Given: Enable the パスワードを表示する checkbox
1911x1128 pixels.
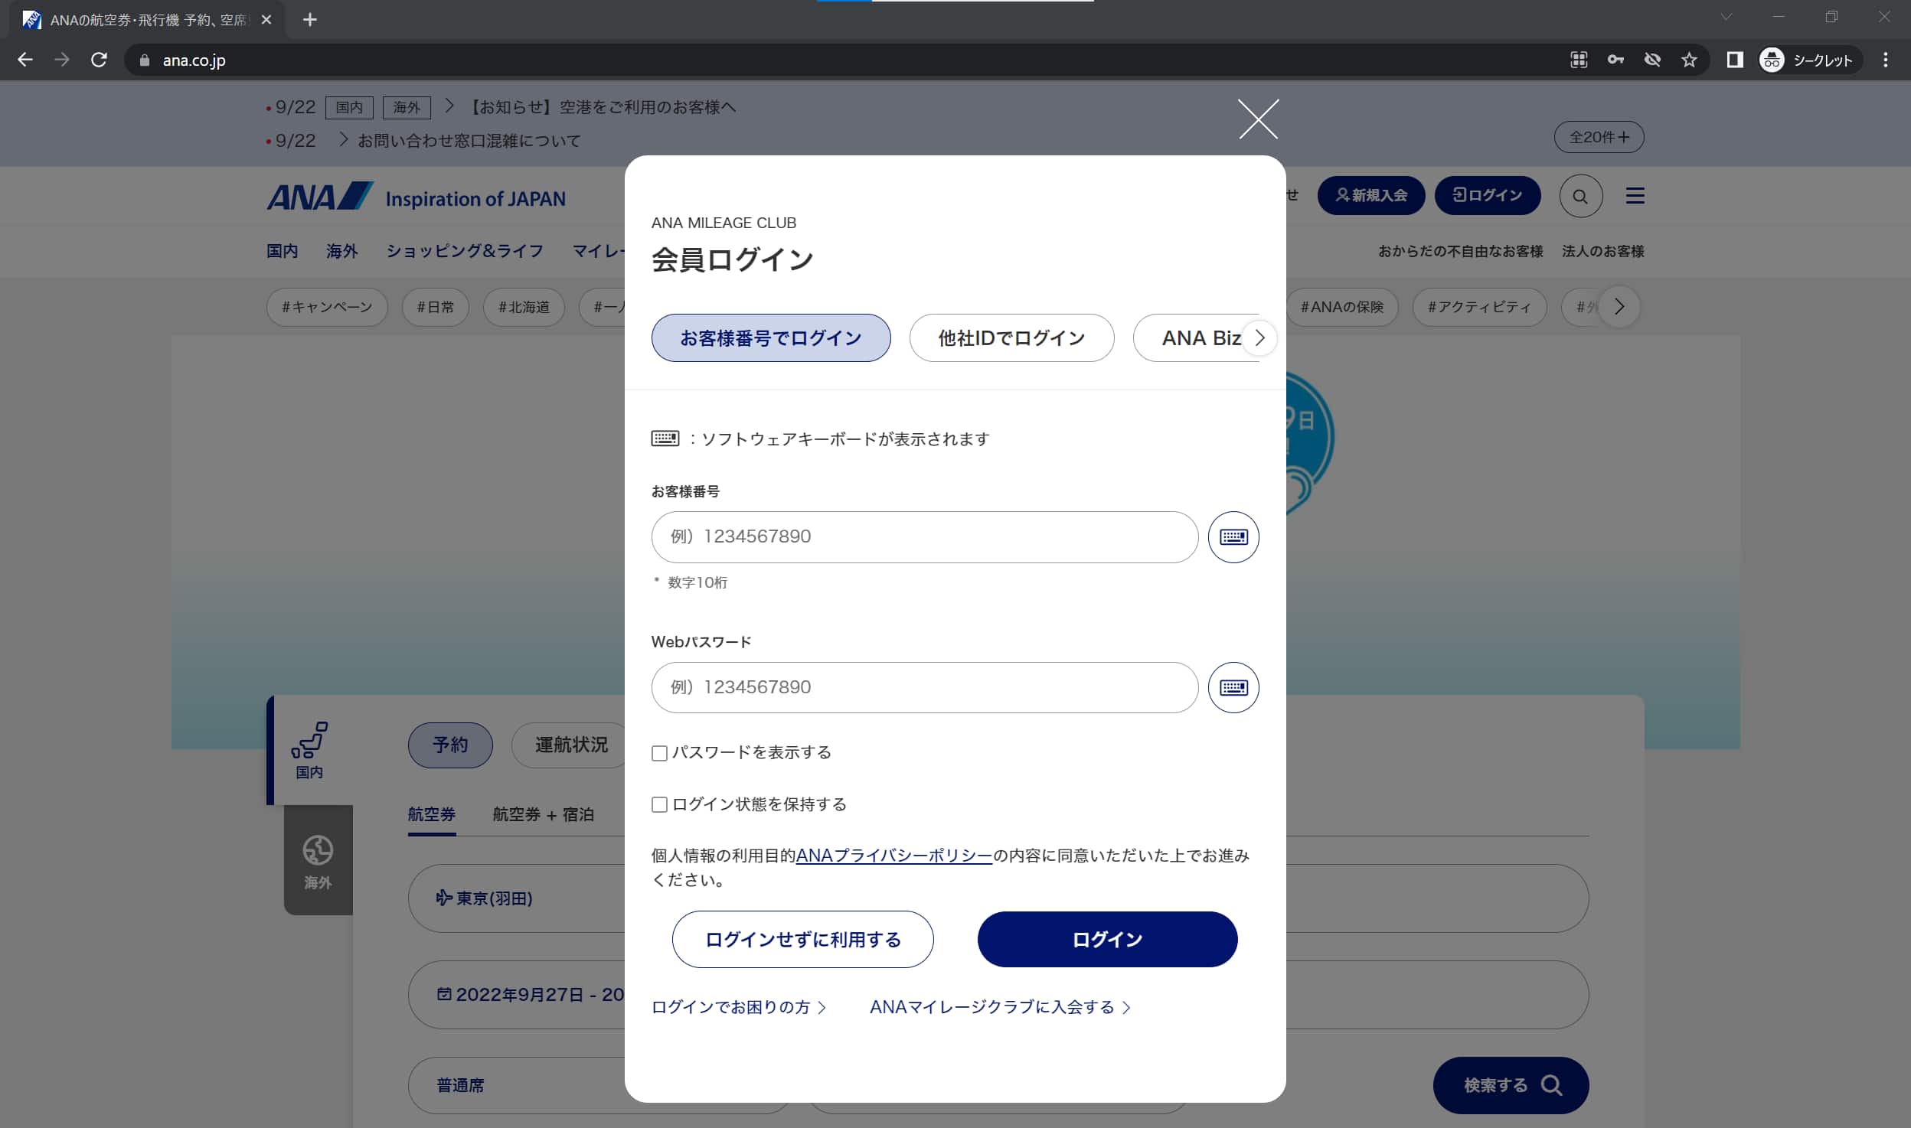Looking at the screenshot, I should [659, 753].
